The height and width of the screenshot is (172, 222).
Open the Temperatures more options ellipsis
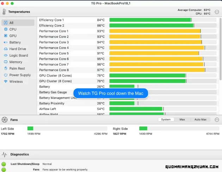pyautogui.click(x=217, y=12)
